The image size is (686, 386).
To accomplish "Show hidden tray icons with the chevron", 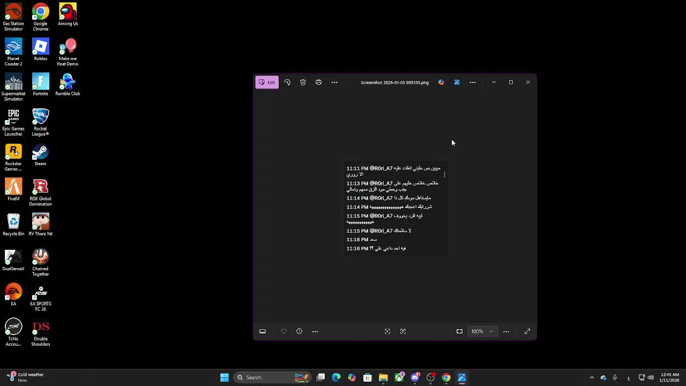I will tap(592, 377).
